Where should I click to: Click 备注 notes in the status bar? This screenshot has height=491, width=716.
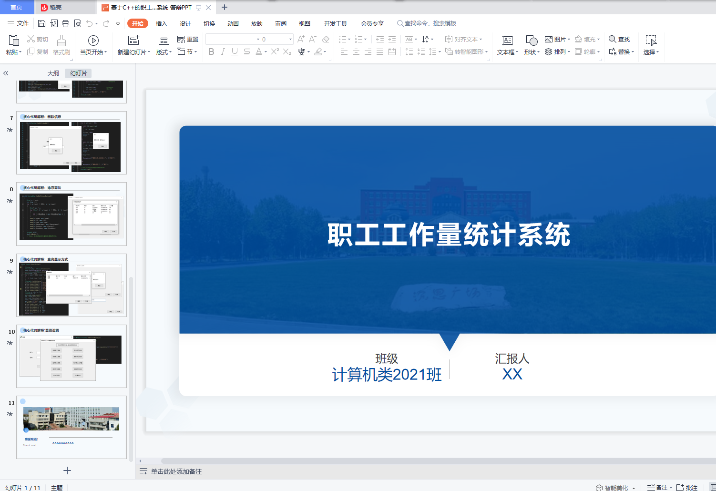coord(659,488)
